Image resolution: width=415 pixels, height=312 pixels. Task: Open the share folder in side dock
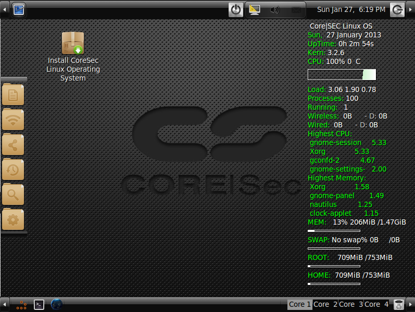(x=13, y=145)
